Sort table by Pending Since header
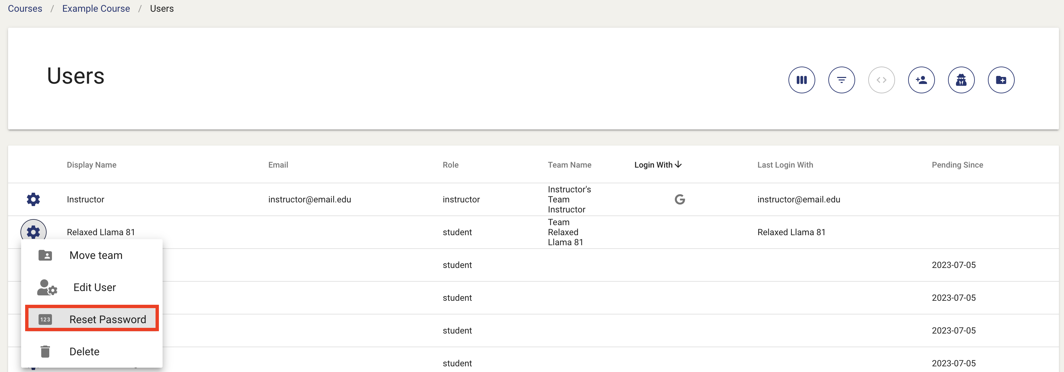Screen dimensions: 1064x372 (x=957, y=165)
